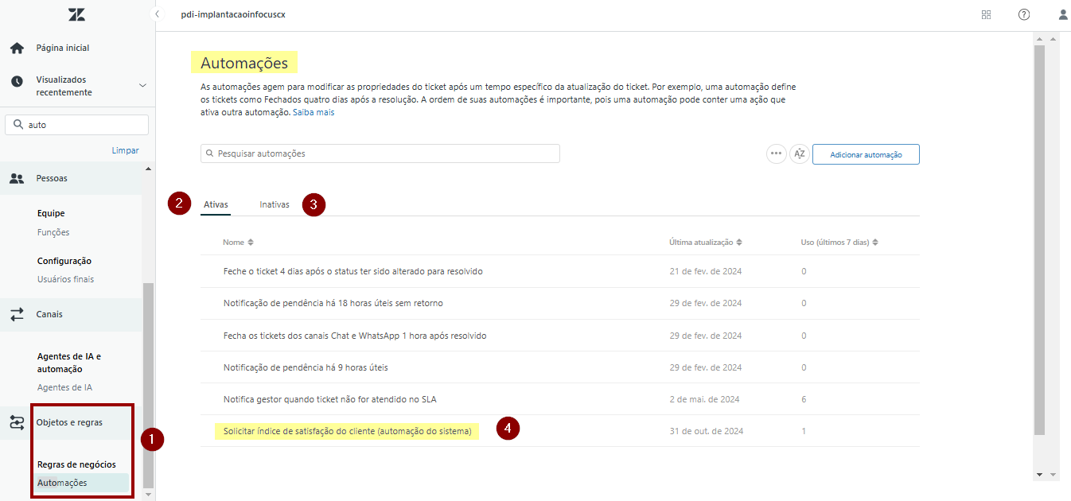
Task: Click the Zendesk logo icon
Action: pos(76,14)
